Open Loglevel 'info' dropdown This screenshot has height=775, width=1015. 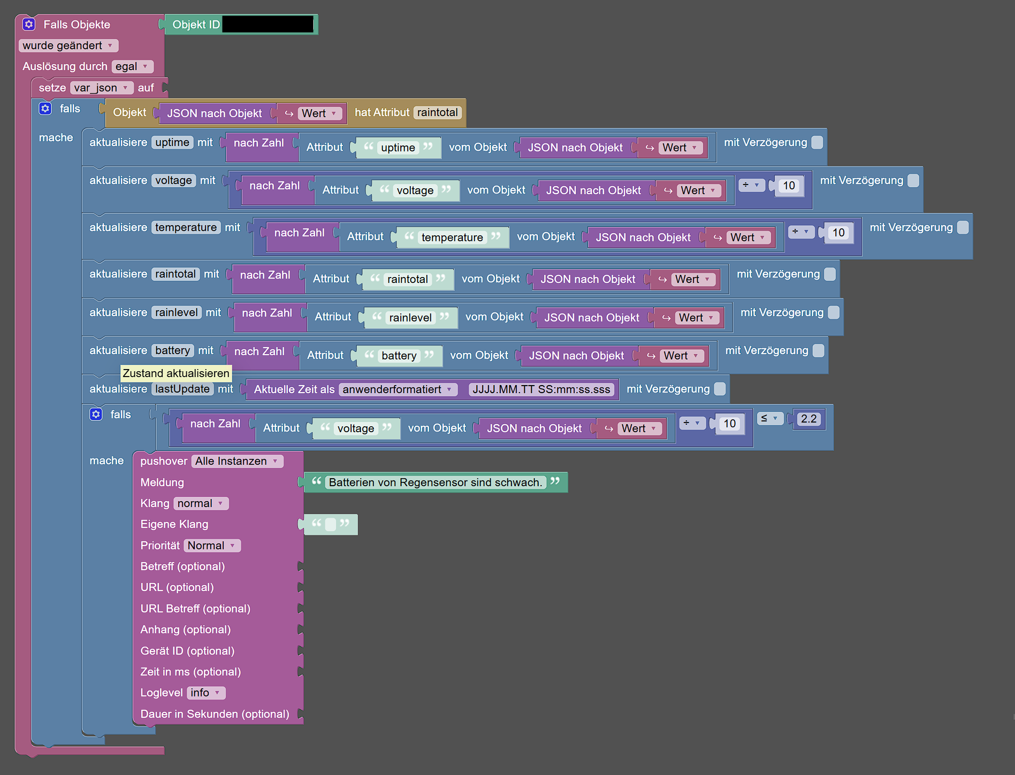[x=205, y=693]
